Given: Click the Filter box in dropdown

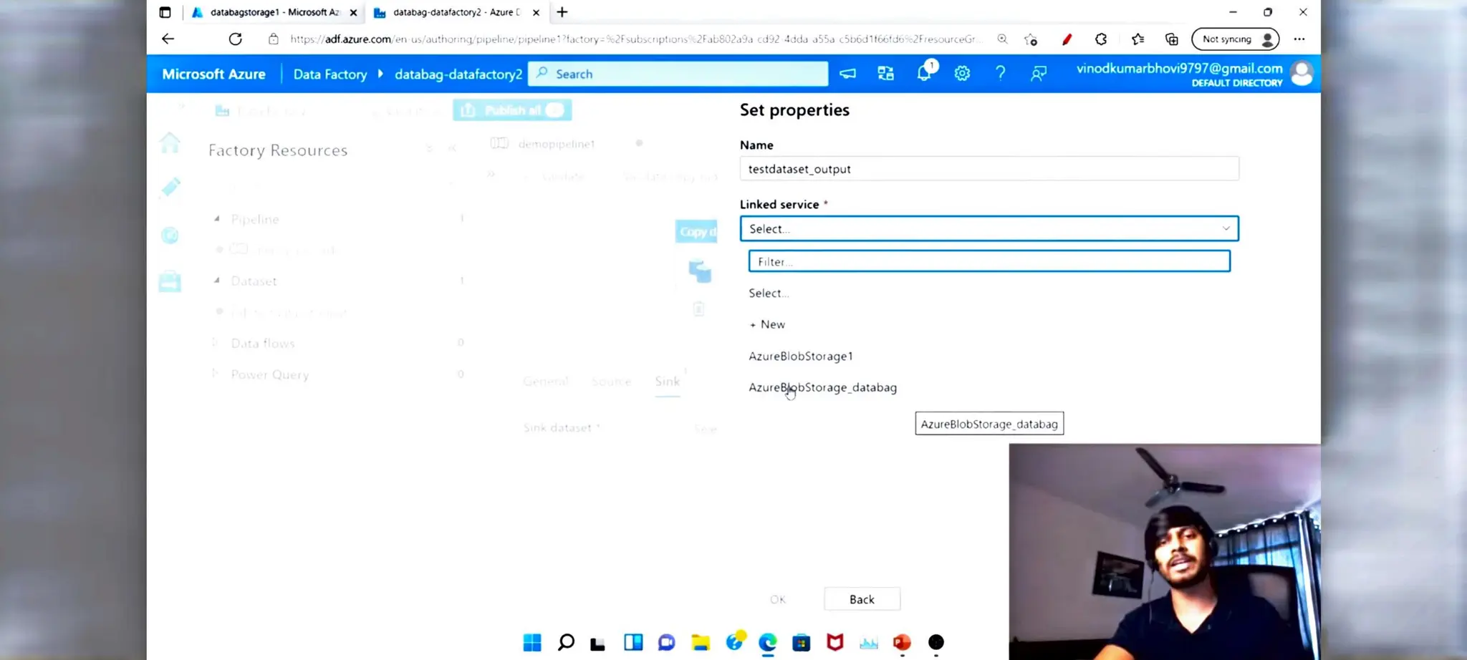Looking at the screenshot, I should (989, 261).
